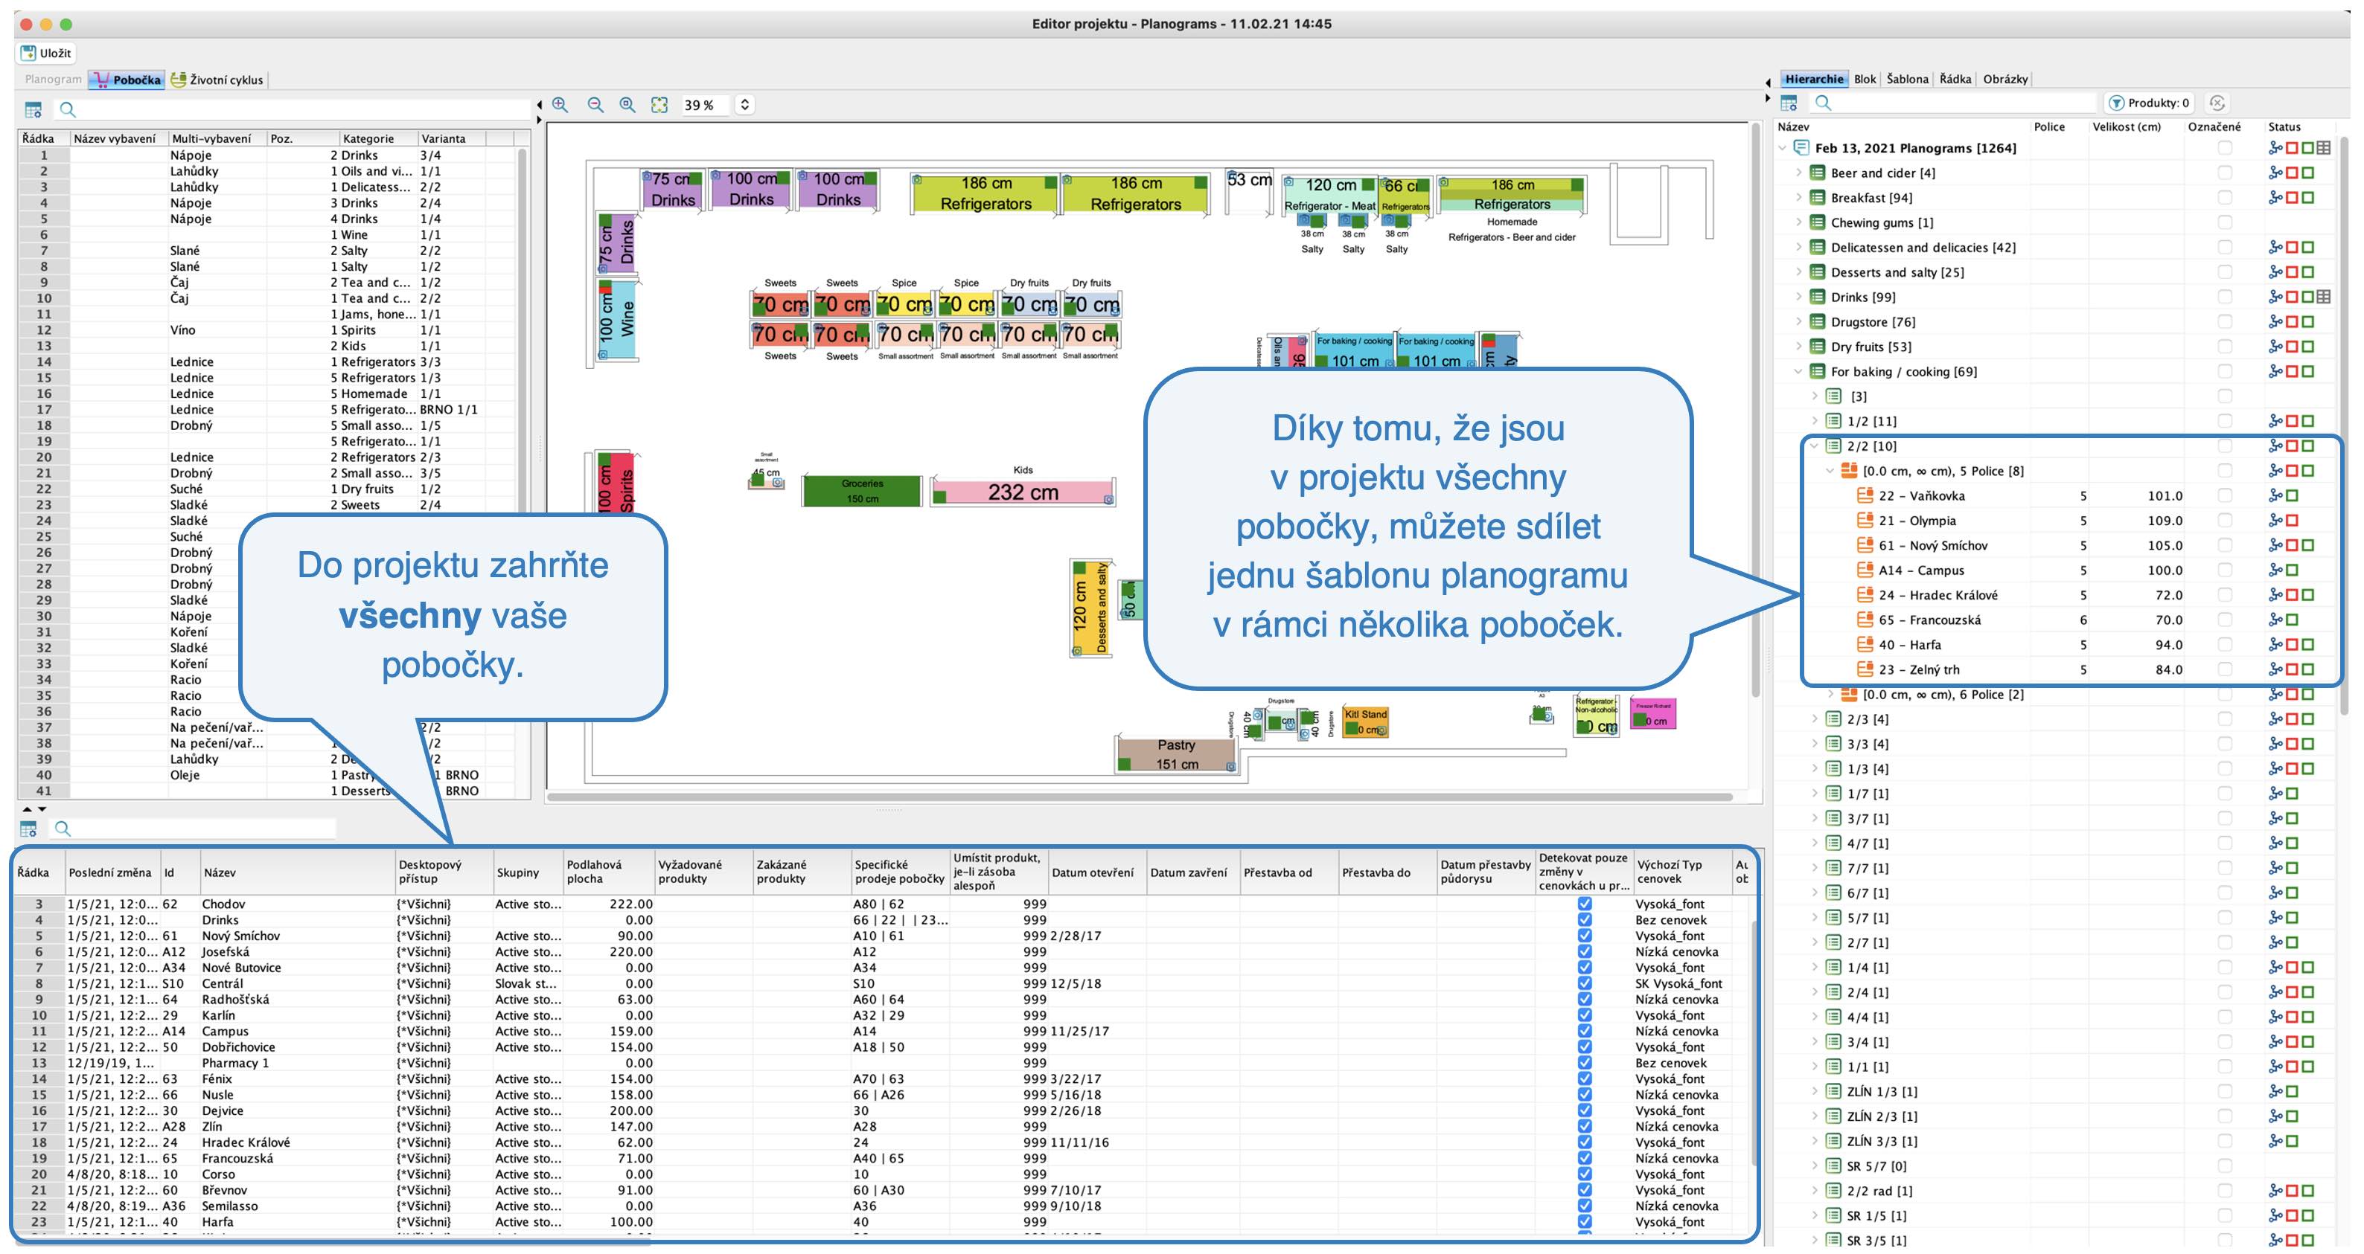Click orange shelf icon beside A14 – Campus
Screen dimensions: 2364x1254
(1865, 570)
